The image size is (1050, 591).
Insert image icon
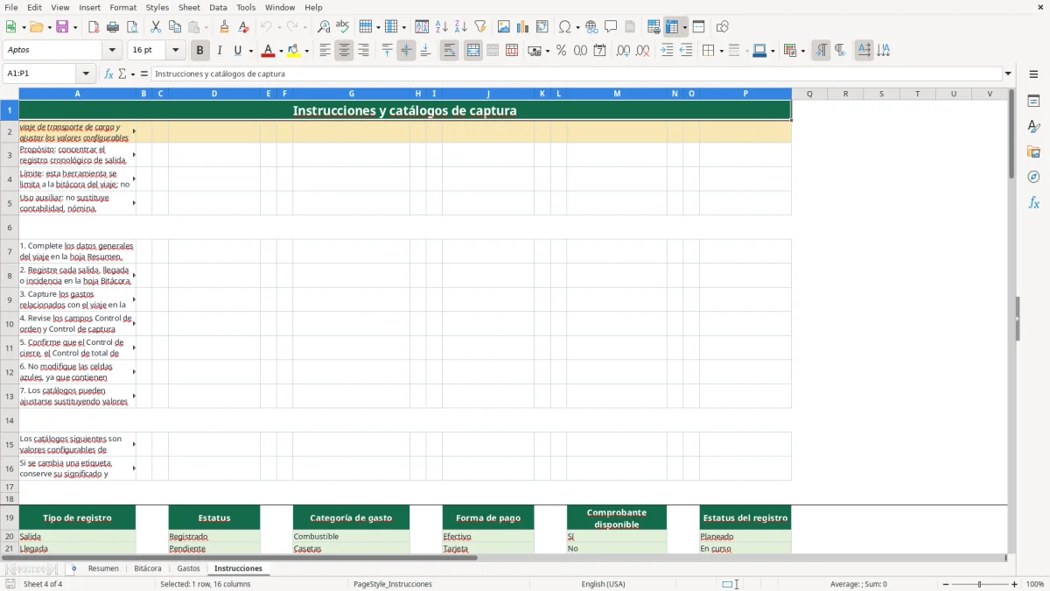(x=504, y=27)
